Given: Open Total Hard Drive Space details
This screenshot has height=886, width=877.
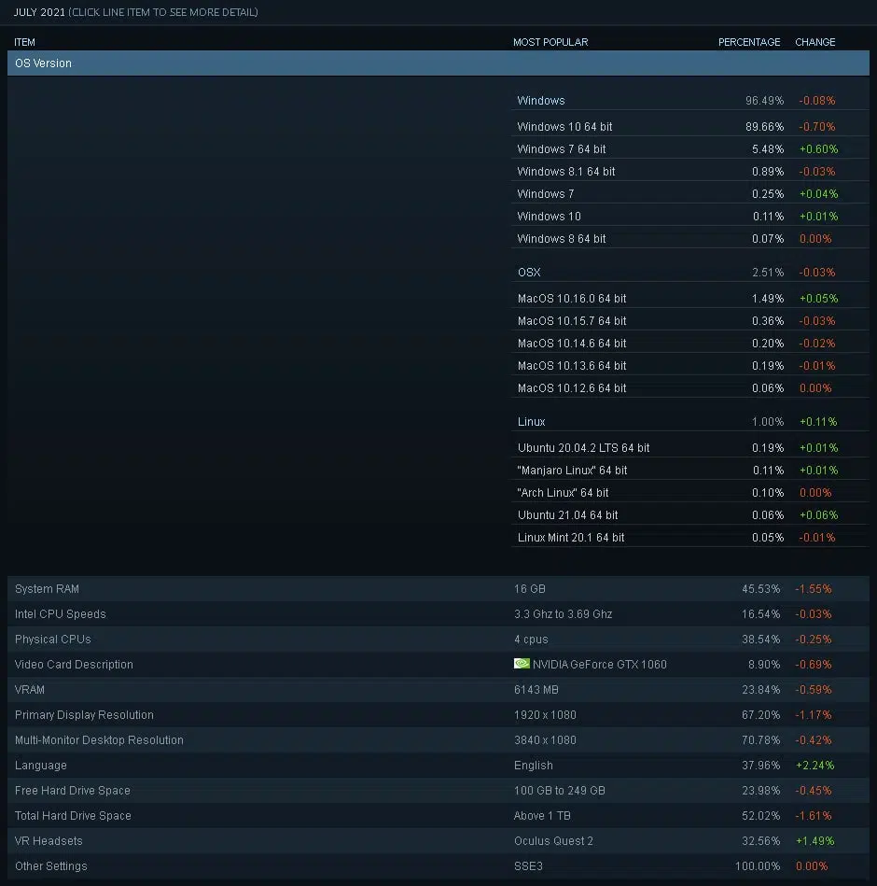Looking at the screenshot, I should 438,815.
